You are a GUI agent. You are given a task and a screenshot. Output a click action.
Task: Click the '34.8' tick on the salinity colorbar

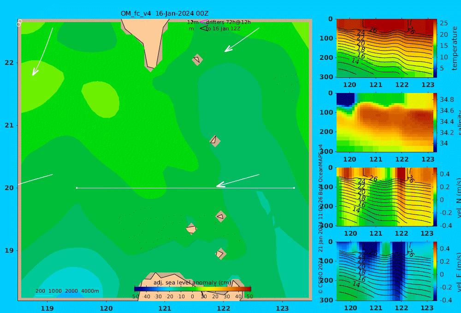447,99
